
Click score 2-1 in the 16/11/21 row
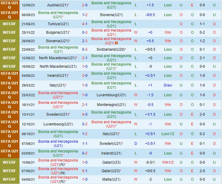[x=85, y=105]
